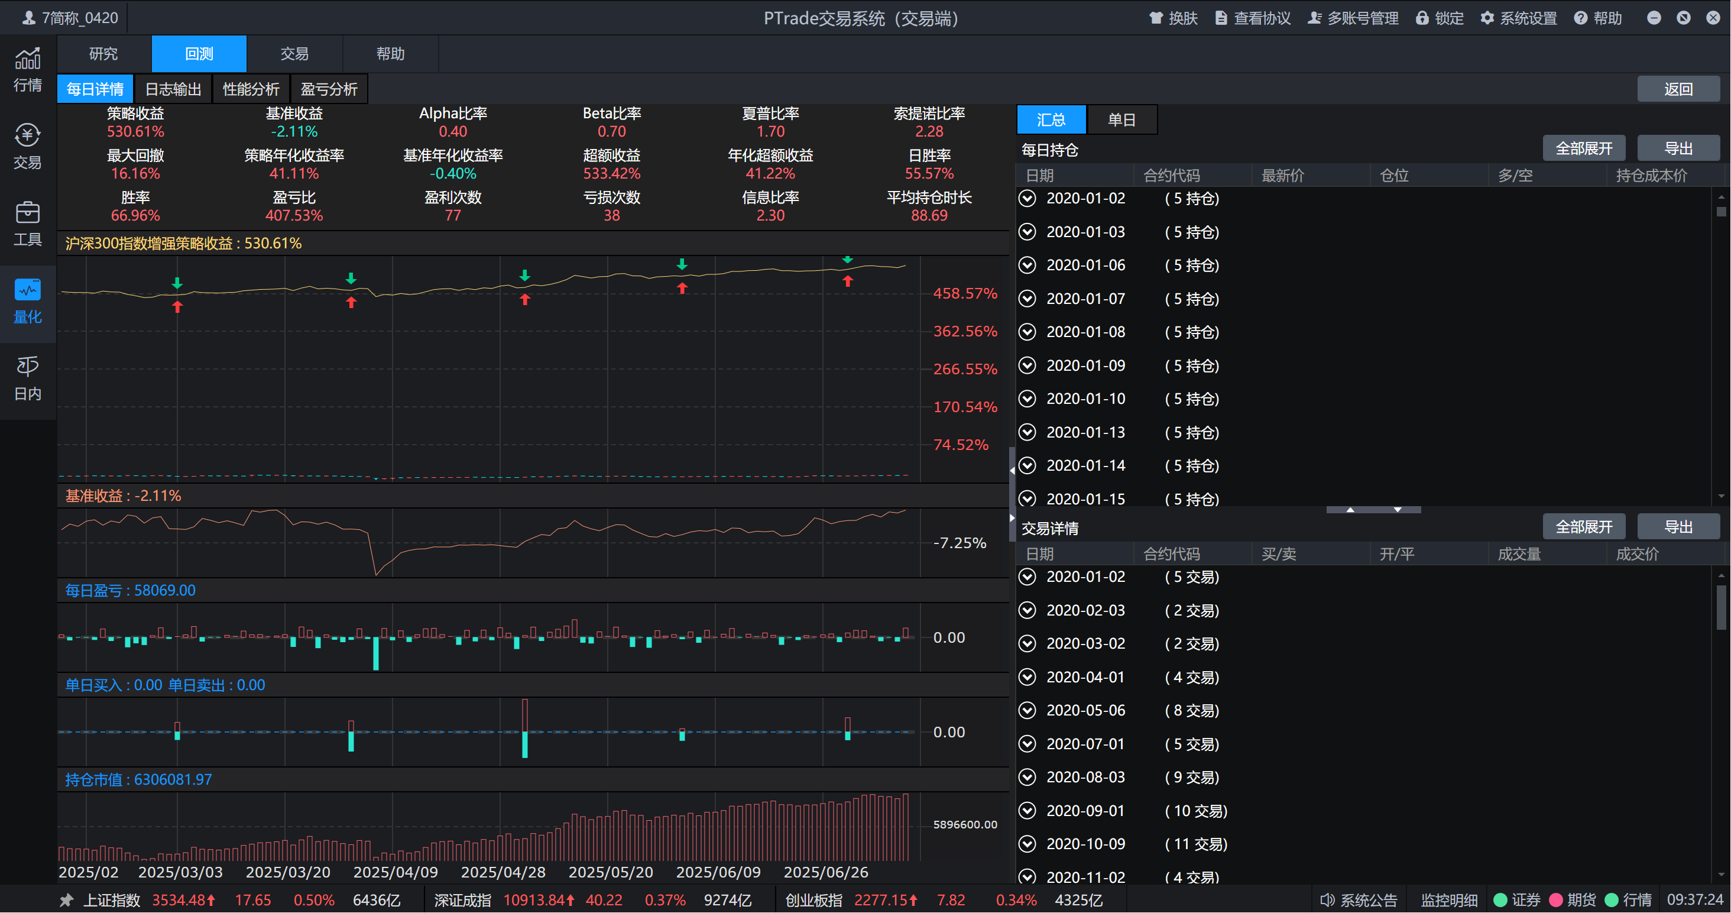
Task: Click the 锁定 lock icon
Action: (1422, 18)
